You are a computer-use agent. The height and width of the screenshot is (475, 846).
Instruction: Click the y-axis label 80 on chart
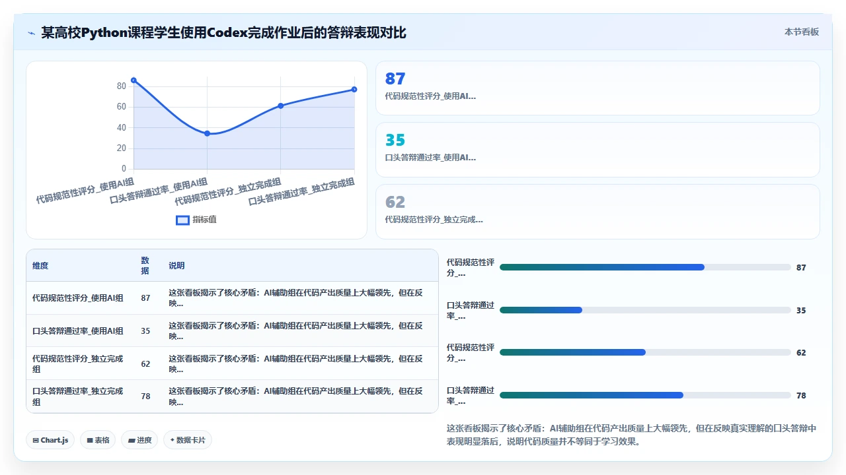121,86
